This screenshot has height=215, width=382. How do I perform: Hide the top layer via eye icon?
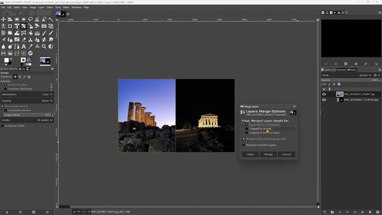(x=324, y=94)
